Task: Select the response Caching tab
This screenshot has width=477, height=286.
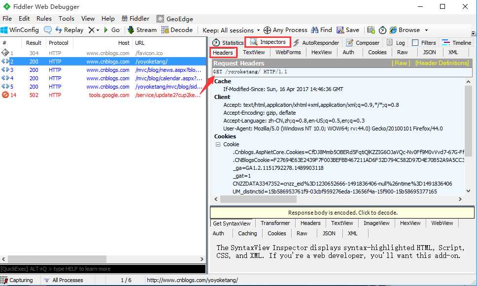Action: click(x=247, y=233)
